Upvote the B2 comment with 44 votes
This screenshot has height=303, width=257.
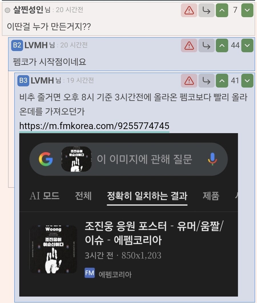pos(222,46)
